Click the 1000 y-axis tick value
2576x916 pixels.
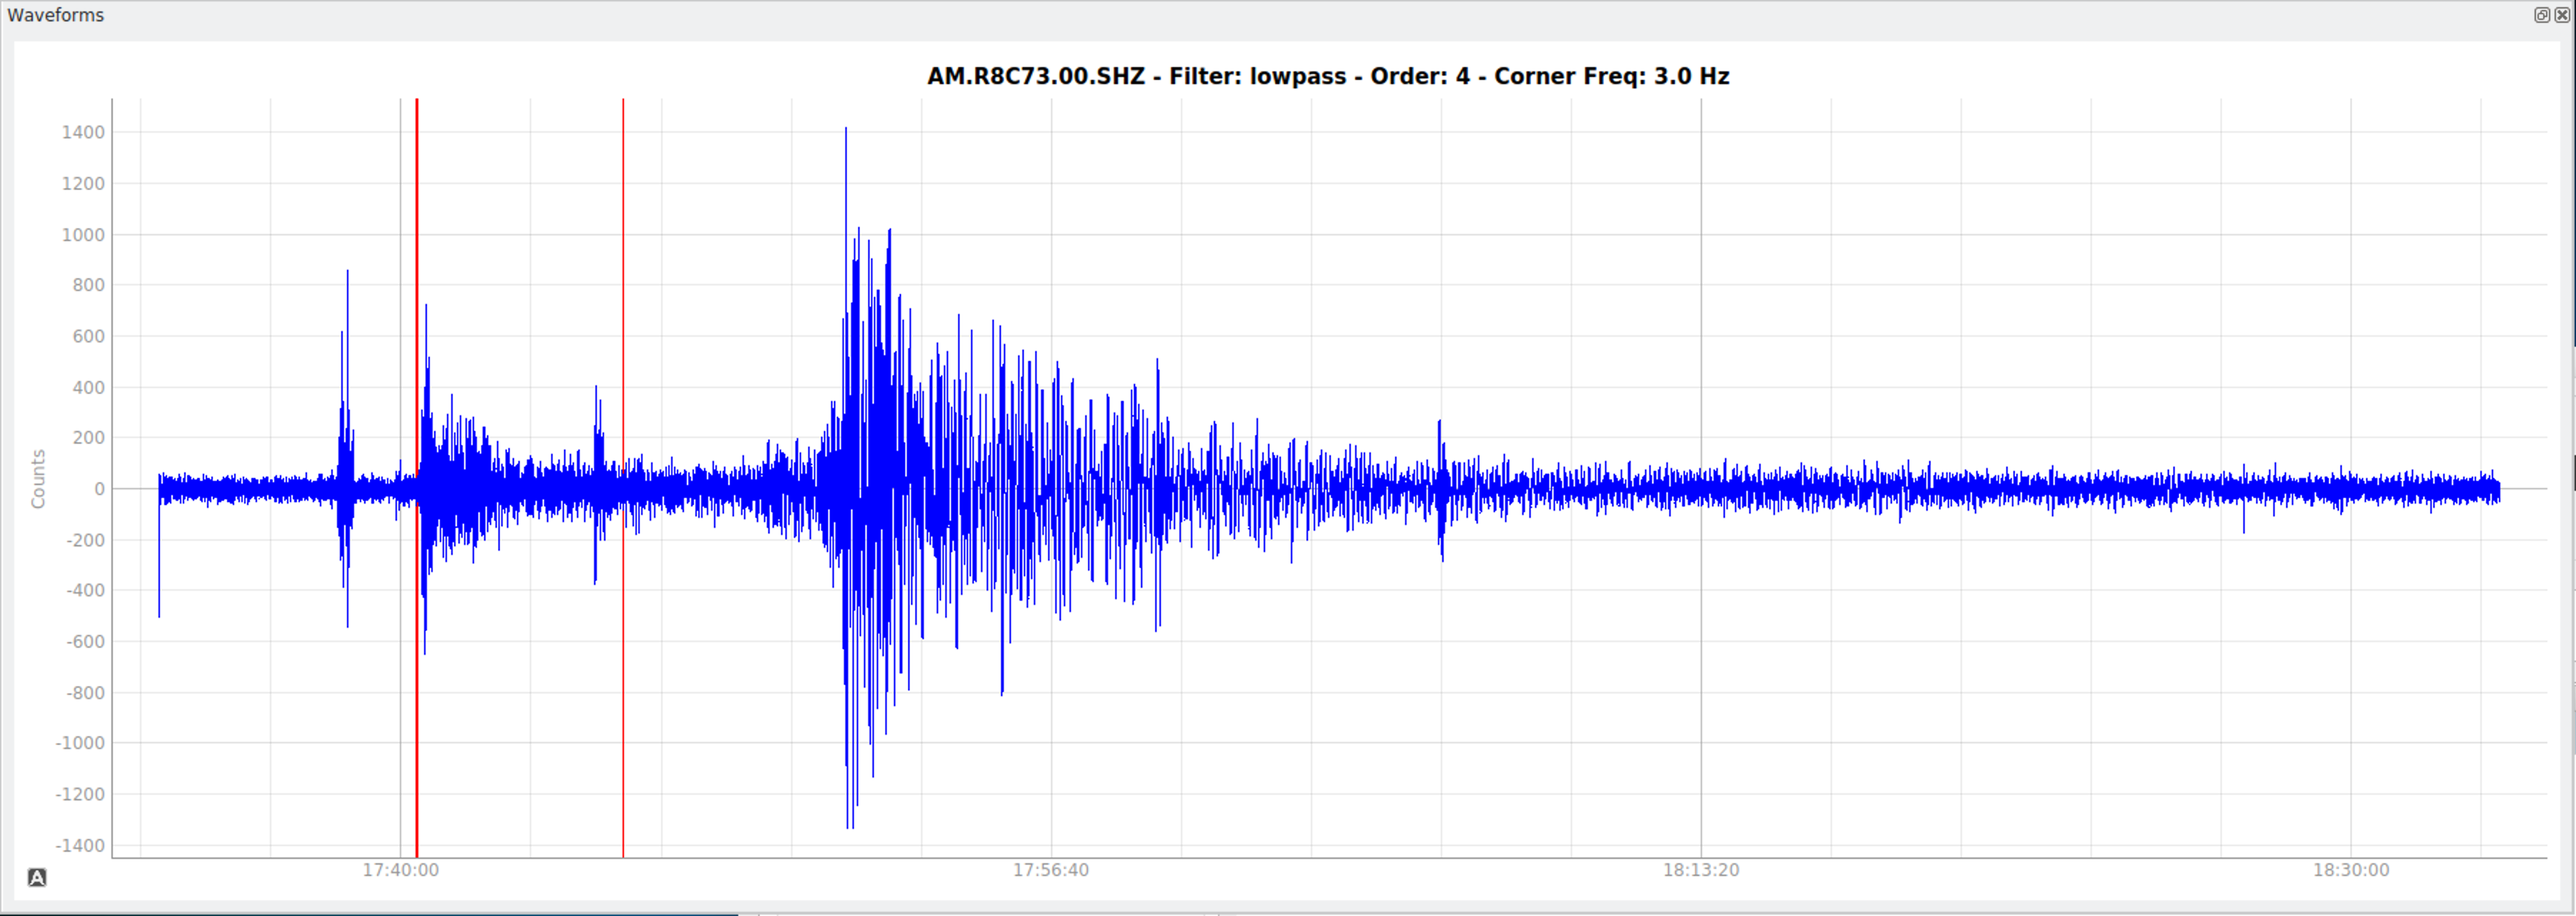83,235
